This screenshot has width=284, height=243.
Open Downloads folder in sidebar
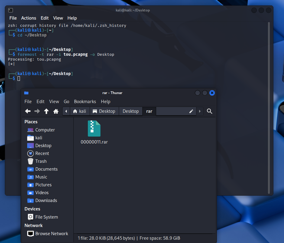tap(46, 200)
